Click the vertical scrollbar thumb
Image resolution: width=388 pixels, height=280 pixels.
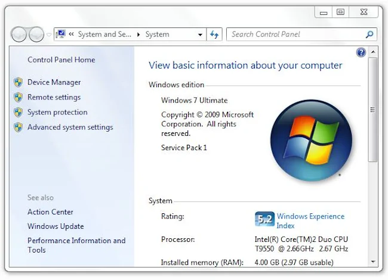[x=372, y=110]
